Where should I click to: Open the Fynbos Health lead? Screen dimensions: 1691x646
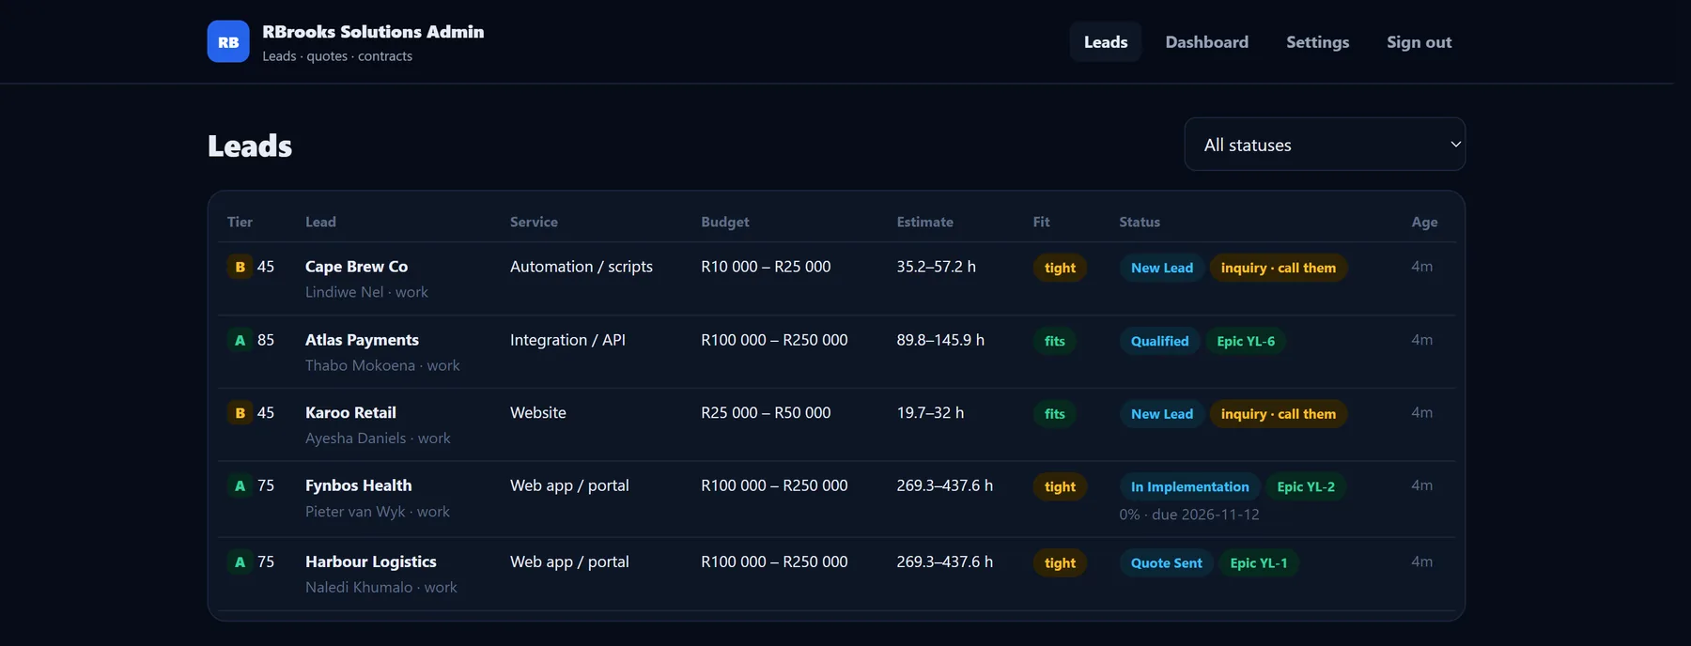click(358, 485)
